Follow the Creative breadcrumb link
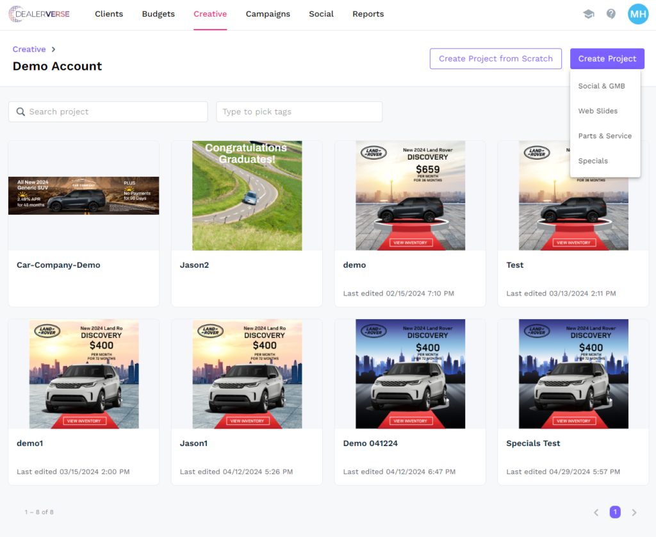 [29, 49]
